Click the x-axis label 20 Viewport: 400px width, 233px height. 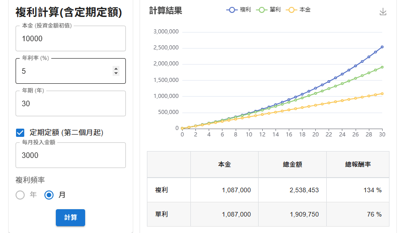[315, 135]
